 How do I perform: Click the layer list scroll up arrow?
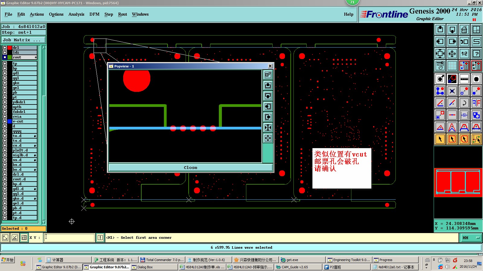(x=44, y=48)
